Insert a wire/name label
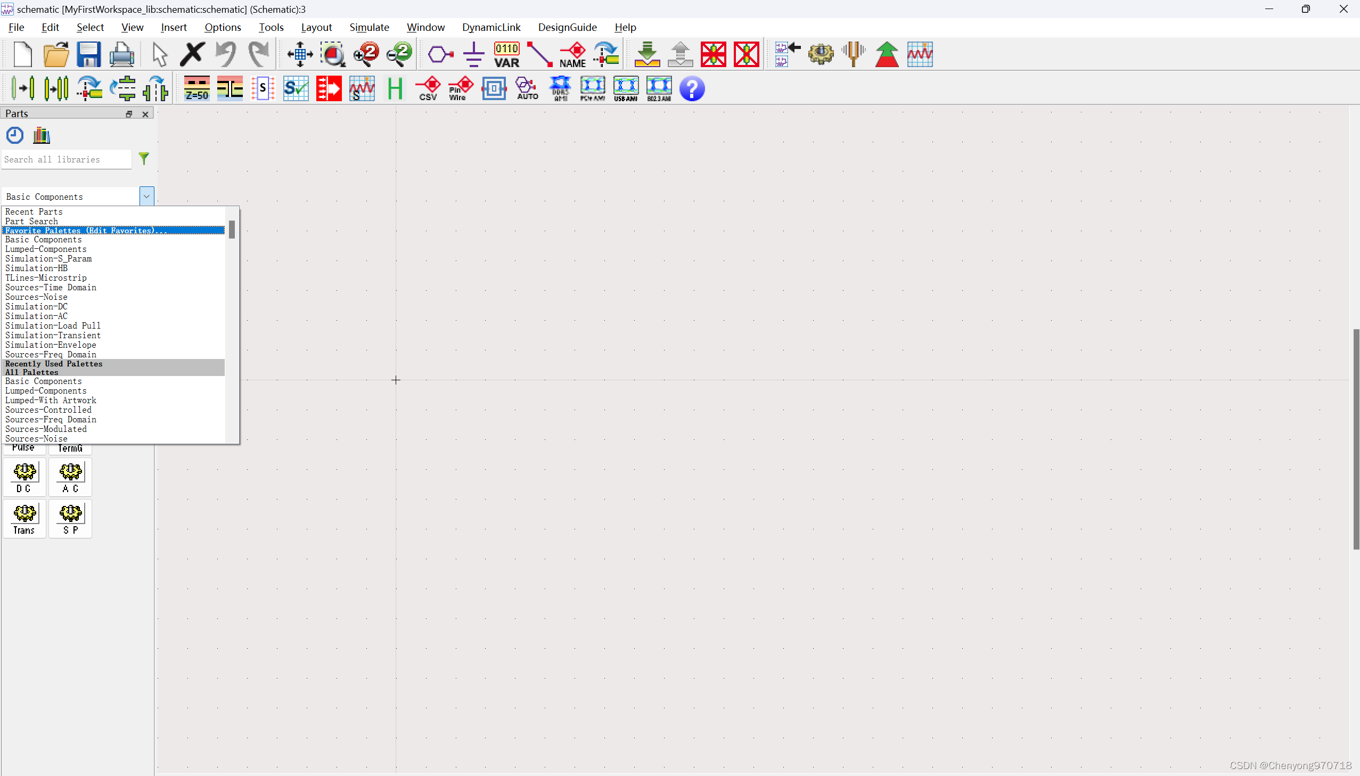The height and width of the screenshot is (776, 1360). pyautogui.click(x=572, y=54)
